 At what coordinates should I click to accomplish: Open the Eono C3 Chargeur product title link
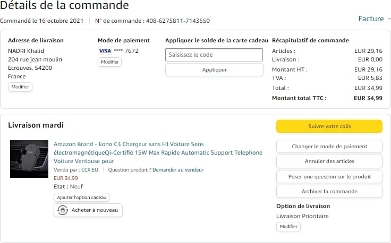[158, 152]
